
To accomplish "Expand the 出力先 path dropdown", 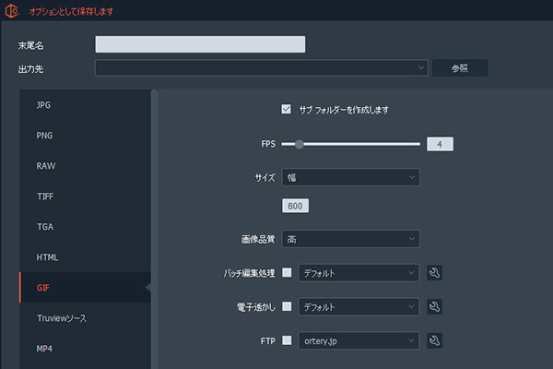I will tap(421, 67).
